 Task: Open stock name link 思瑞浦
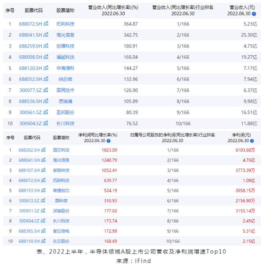pyautogui.click(x=65, y=101)
